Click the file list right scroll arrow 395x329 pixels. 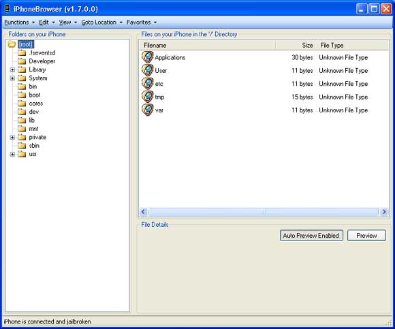(384, 212)
